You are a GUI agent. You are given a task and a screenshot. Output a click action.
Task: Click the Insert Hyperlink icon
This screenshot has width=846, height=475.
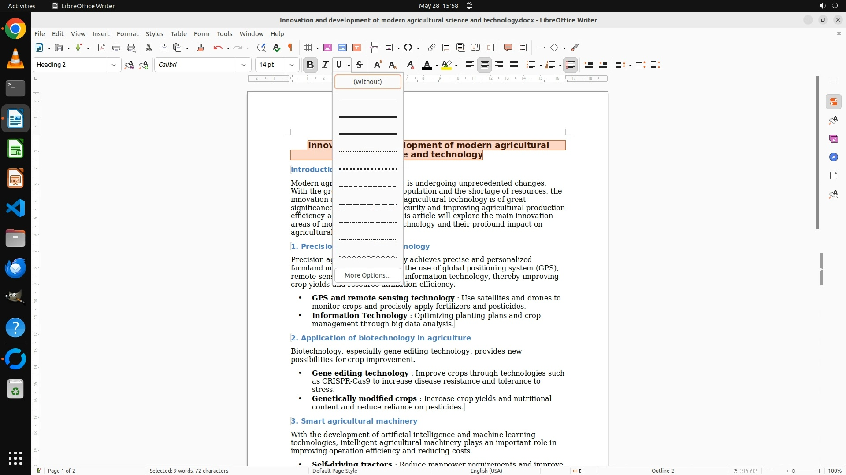pos(432,47)
